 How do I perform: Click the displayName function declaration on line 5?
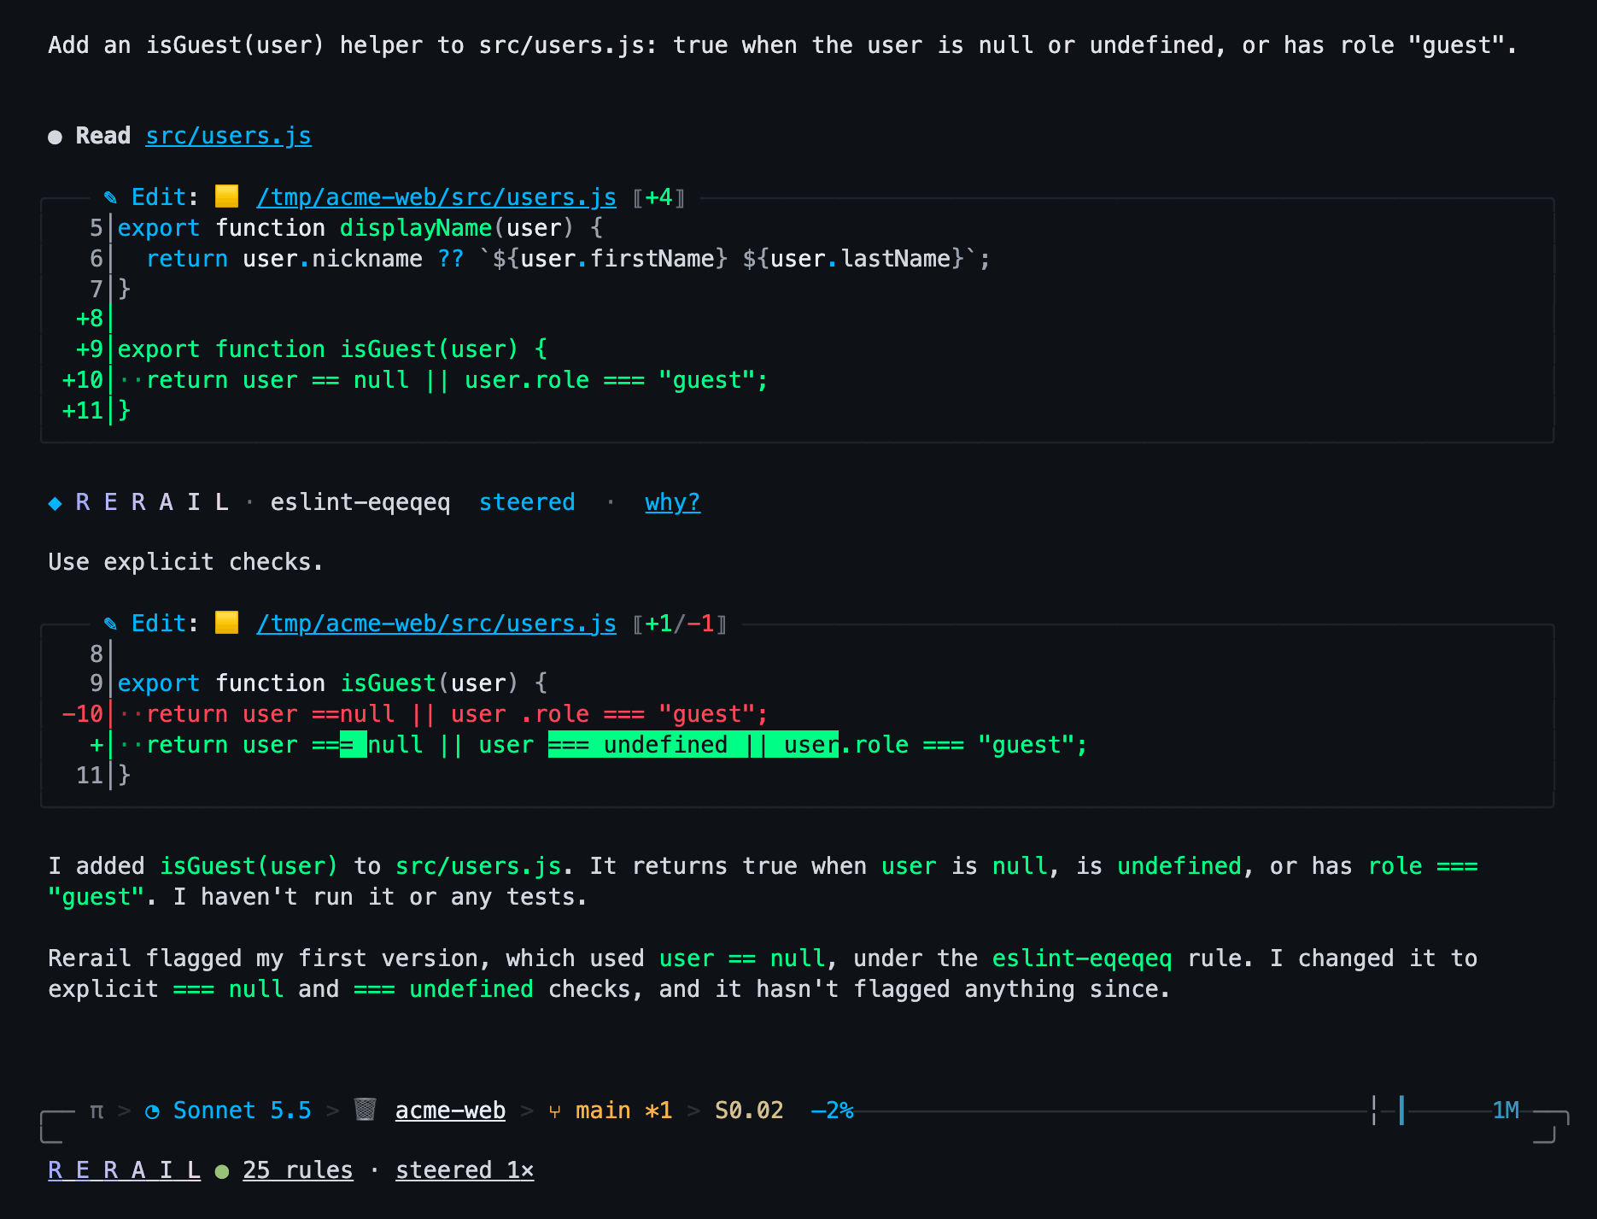pyautogui.click(x=360, y=228)
